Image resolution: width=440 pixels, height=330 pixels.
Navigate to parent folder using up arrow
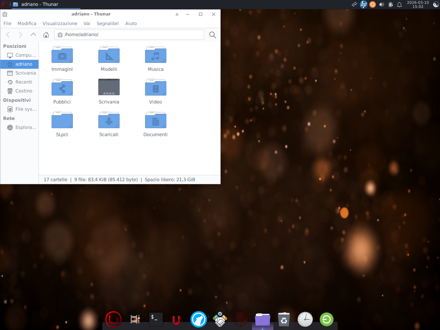33,35
